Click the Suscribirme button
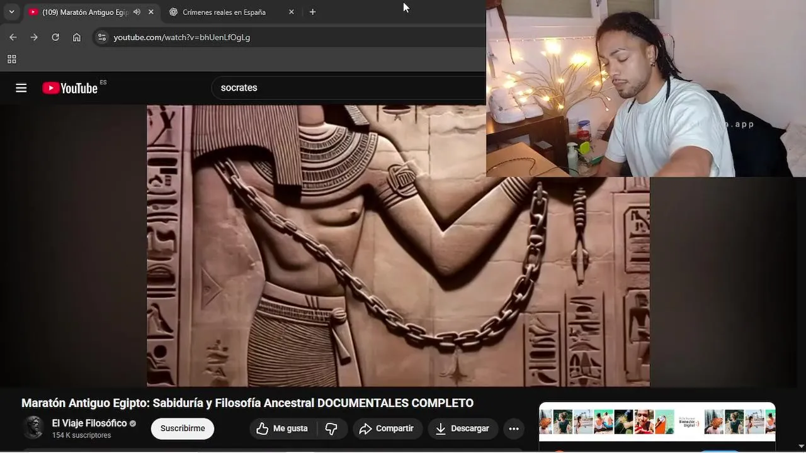The width and height of the screenshot is (806, 453). point(183,428)
